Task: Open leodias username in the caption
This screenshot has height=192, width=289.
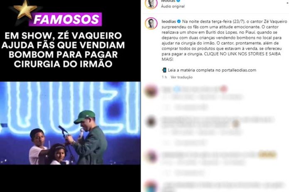Action: 169,22
